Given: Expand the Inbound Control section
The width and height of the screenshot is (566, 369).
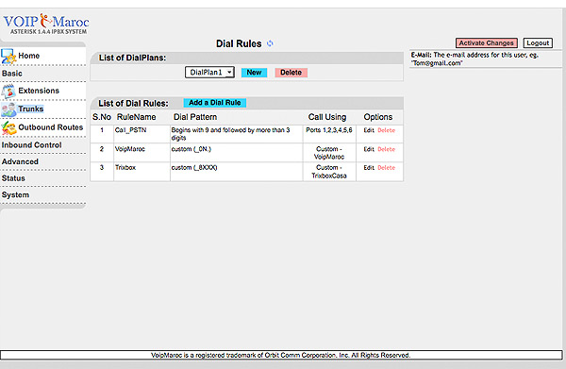Looking at the screenshot, I should click(x=31, y=144).
